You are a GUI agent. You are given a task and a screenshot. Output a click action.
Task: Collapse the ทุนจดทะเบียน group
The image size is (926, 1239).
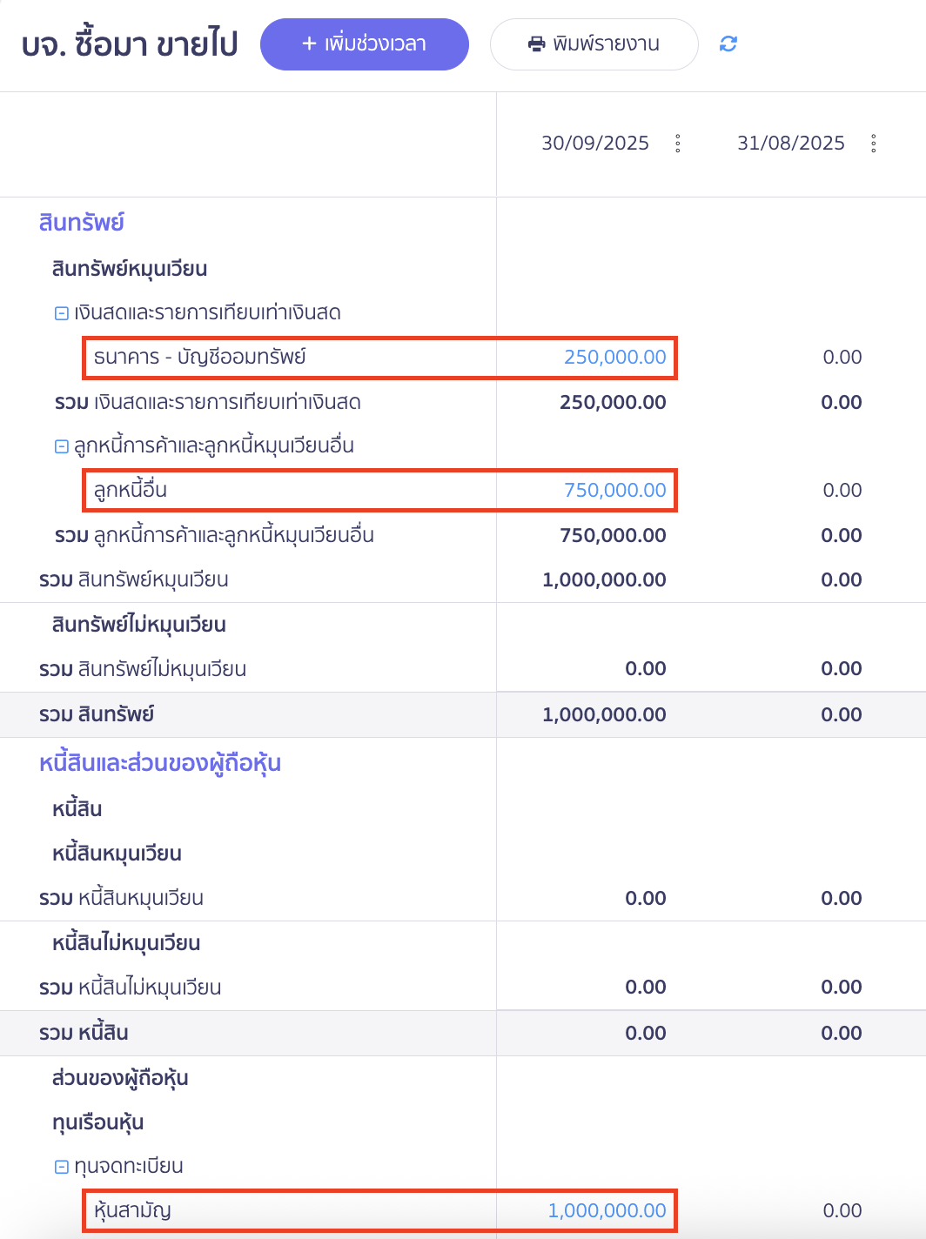(60, 1166)
